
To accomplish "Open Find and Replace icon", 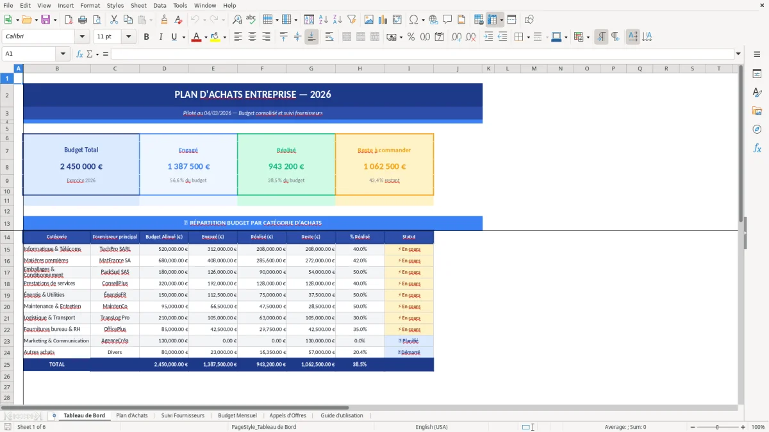I will click(237, 20).
